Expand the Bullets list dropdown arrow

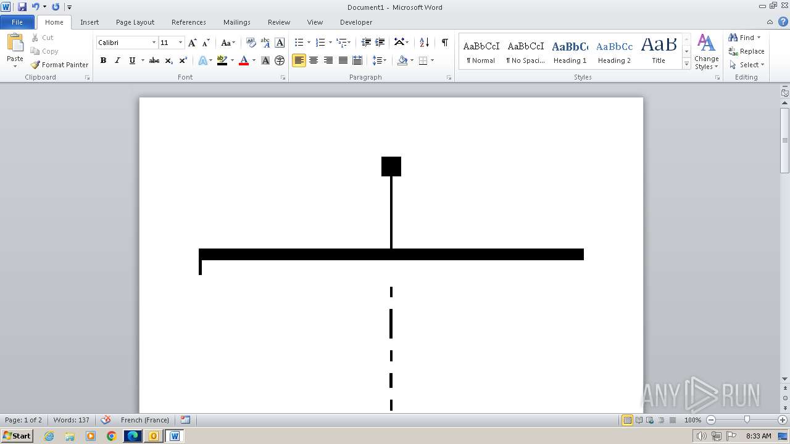309,43
